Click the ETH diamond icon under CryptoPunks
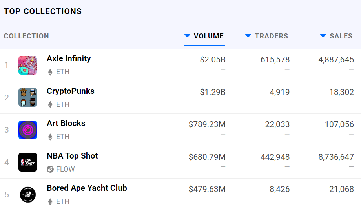 coord(50,104)
